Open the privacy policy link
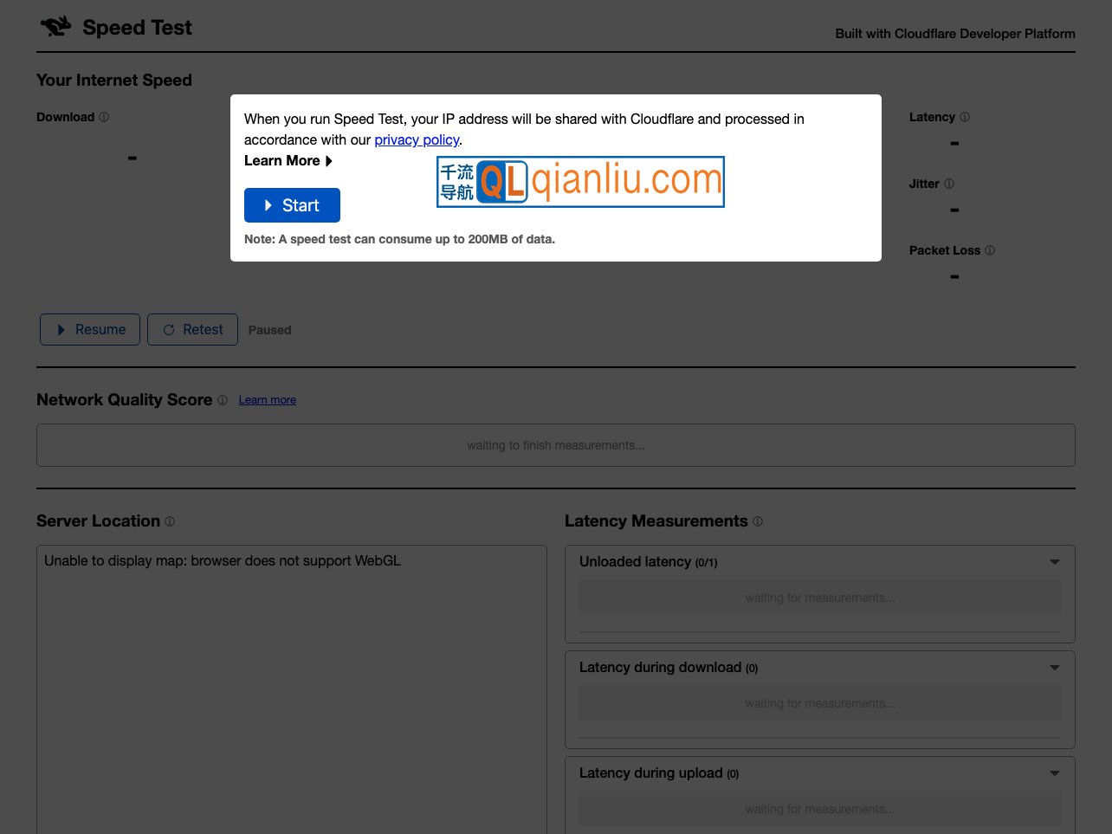Image resolution: width=1112 pixels, height=834 pixels. click(417, 139)
